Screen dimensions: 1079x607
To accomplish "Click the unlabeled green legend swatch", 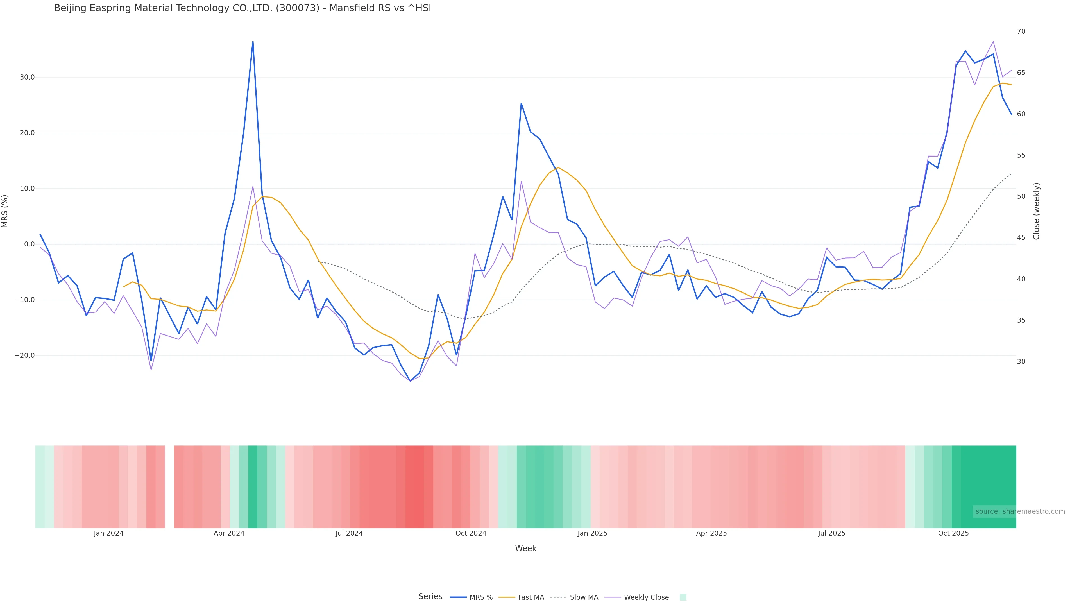I will click(x=683, y=597).
